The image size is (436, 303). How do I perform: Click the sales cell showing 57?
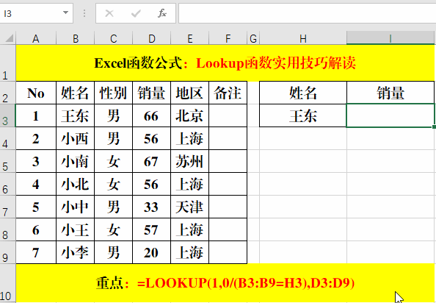pyautogui.click(x=151, y=229)
